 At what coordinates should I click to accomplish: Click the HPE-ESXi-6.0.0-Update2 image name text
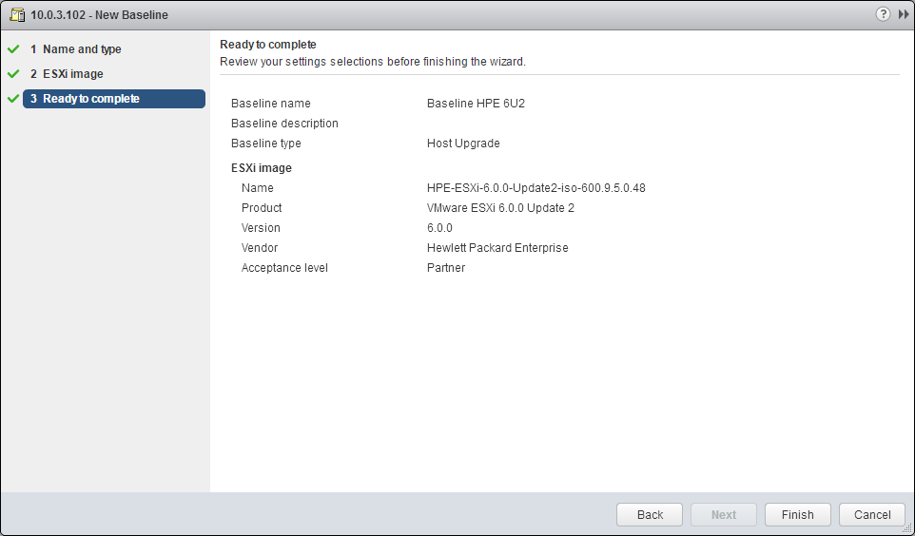coord(535,188)
